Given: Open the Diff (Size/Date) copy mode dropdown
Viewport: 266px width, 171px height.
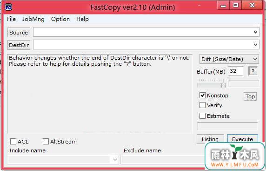Looking at the screenshot, I should [x=229, y=59].
